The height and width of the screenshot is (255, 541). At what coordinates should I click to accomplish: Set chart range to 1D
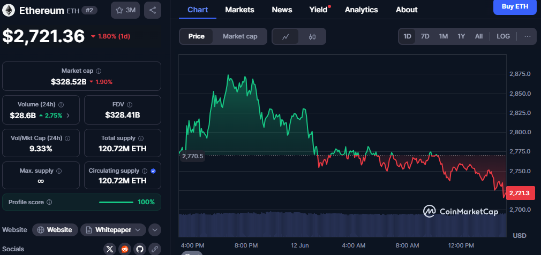408,36
